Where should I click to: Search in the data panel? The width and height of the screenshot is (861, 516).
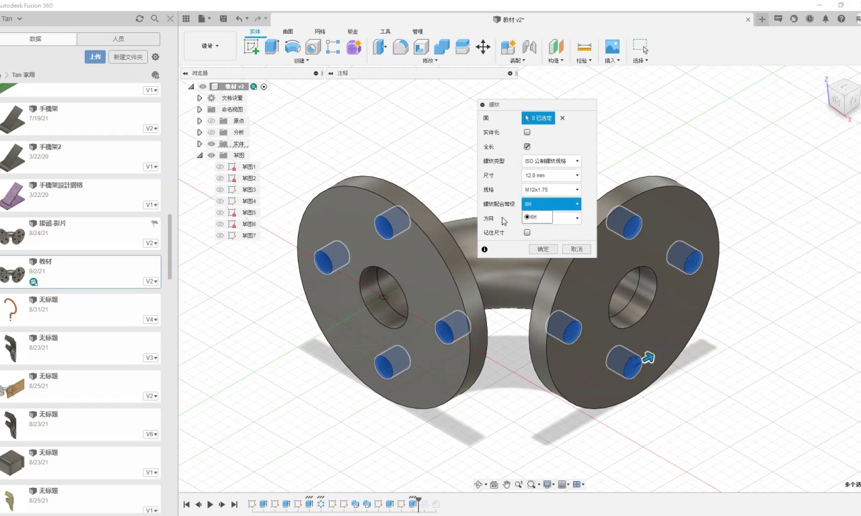(155, 19)
